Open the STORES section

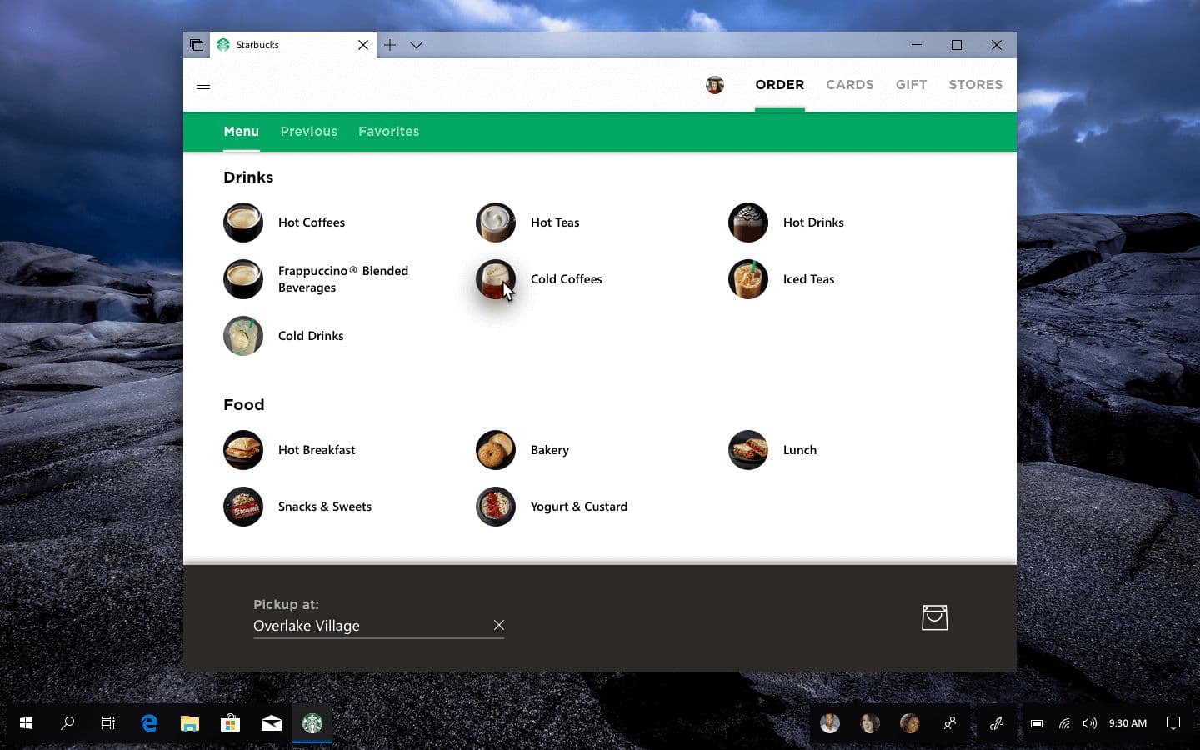pos(975,85)
